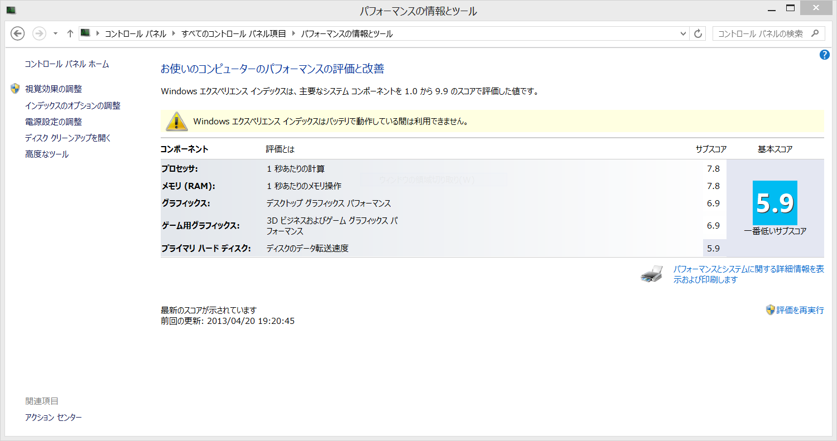Click the プライマリ ハード ディスク subscore 5.9
Image resolution: width=837 pixels, height=441 pixels.
[713, 248]
